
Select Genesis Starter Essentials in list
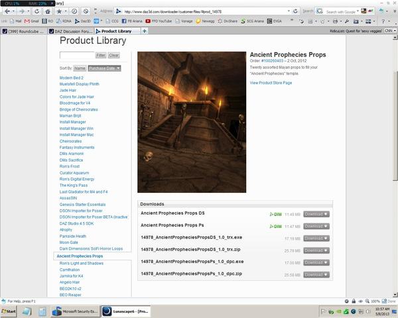click(x=82, y=205)
